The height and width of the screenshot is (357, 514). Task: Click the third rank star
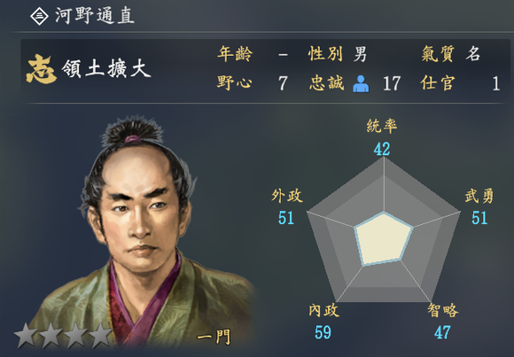(75, 336)
